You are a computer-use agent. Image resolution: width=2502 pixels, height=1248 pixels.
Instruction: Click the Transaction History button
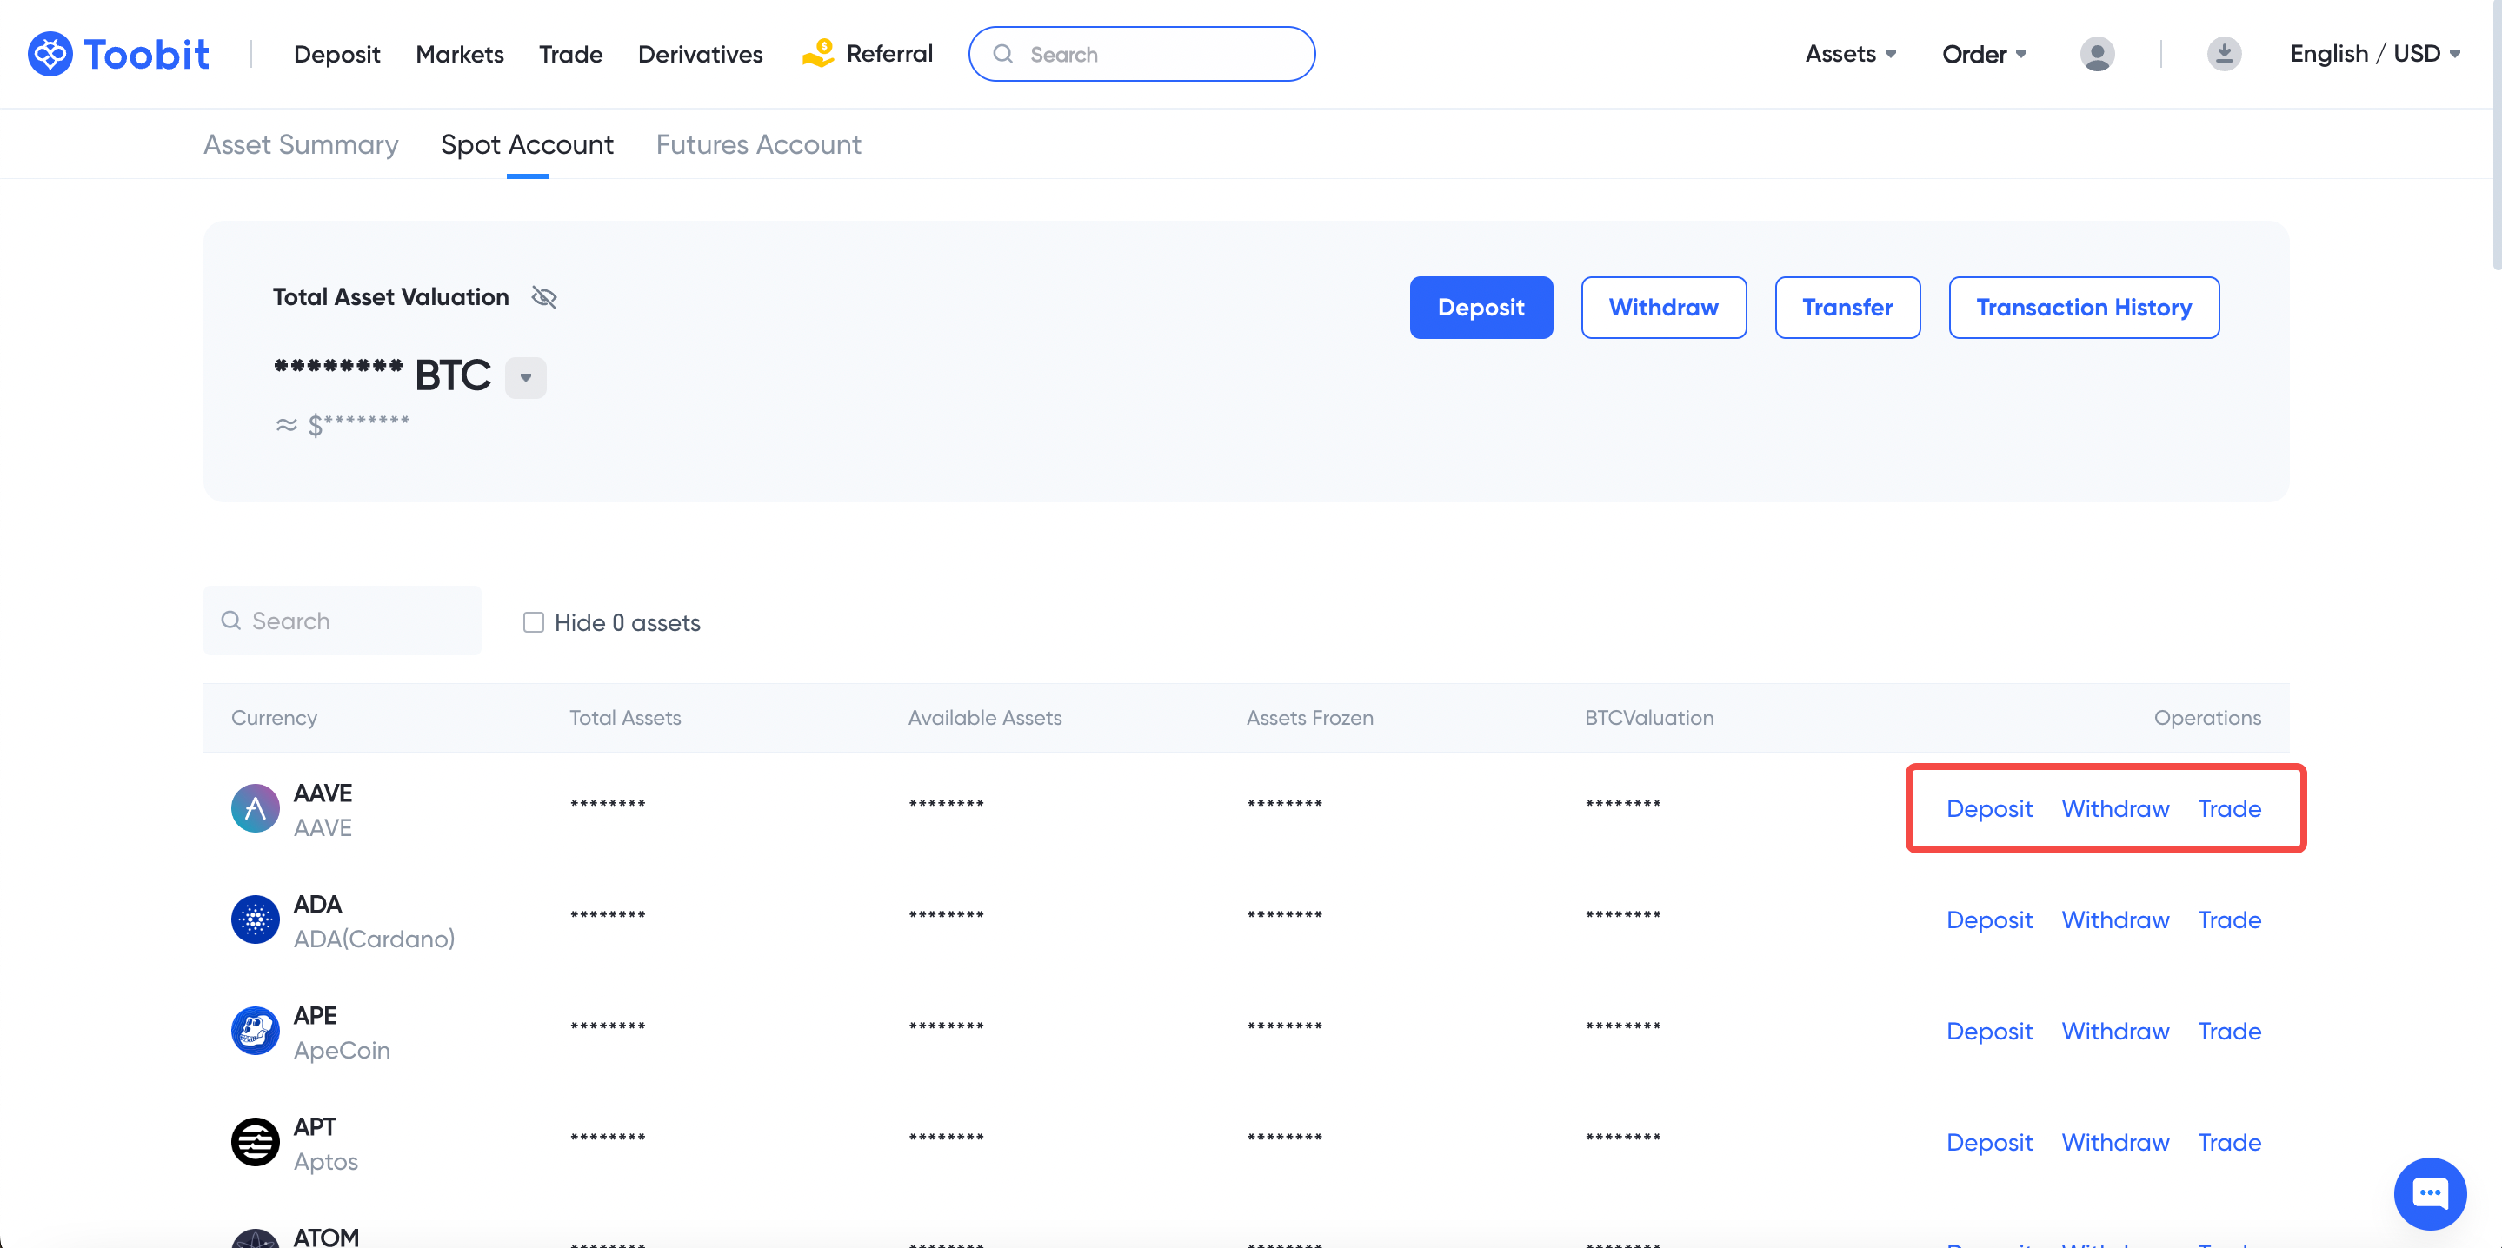(2083, 307)
